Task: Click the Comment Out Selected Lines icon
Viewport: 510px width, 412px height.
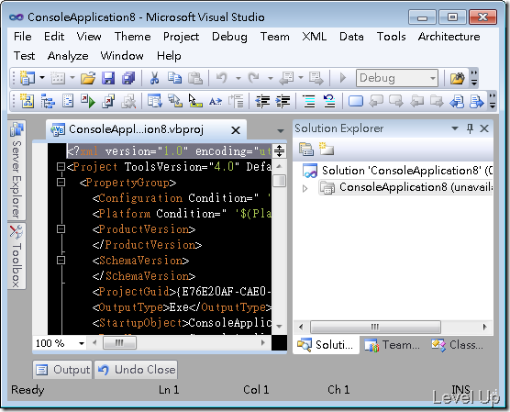Action: coord(309,101)
